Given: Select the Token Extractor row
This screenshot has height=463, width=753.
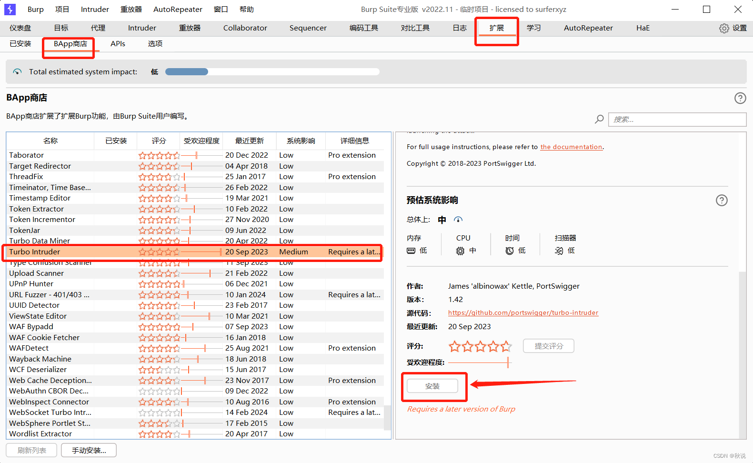Looking at the screenshot, I should (195, 209).
